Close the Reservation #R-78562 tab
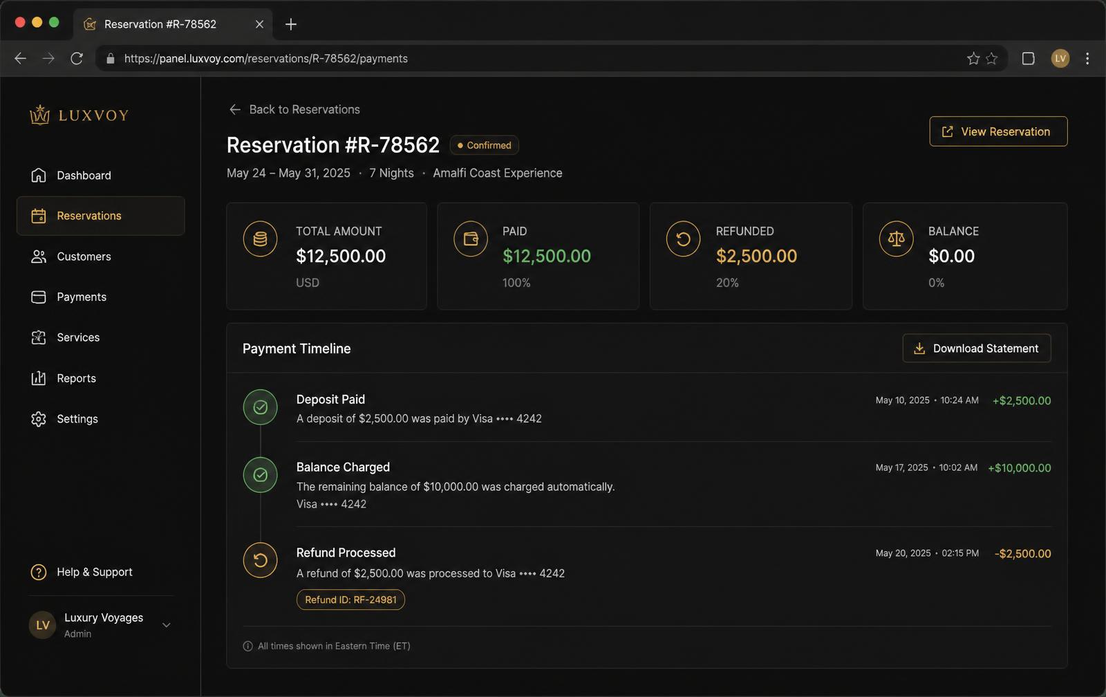The height and width of the screenshot is (697, 1106). point(259,24)
